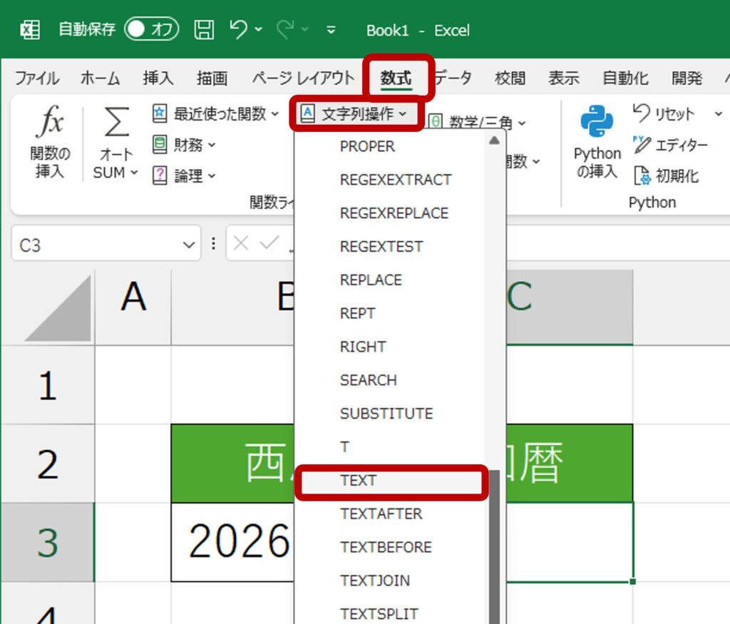Click the Python 初期化 icon
The width and height of the screenshot is (730, 624).
pyautogui.click(x=642, y=175)
